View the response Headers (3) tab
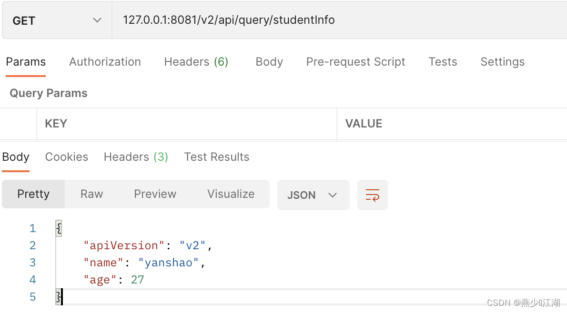This screenshot has width=567, height=312. 136,157
